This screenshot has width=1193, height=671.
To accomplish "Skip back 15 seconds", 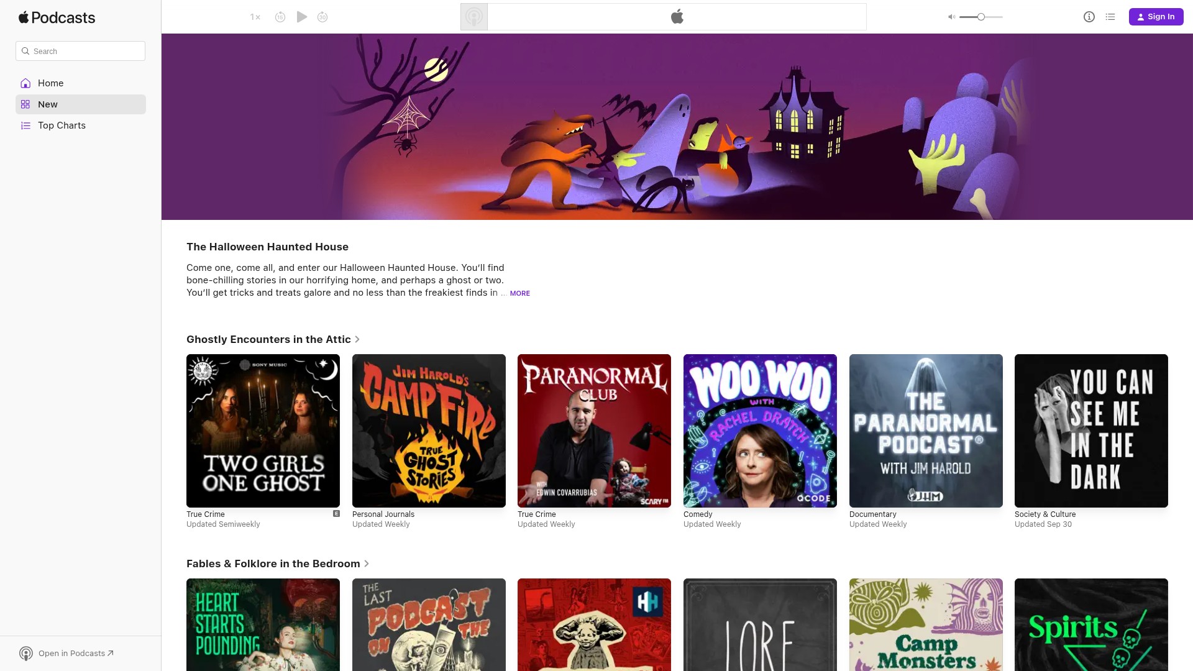I will coord(280,17).
